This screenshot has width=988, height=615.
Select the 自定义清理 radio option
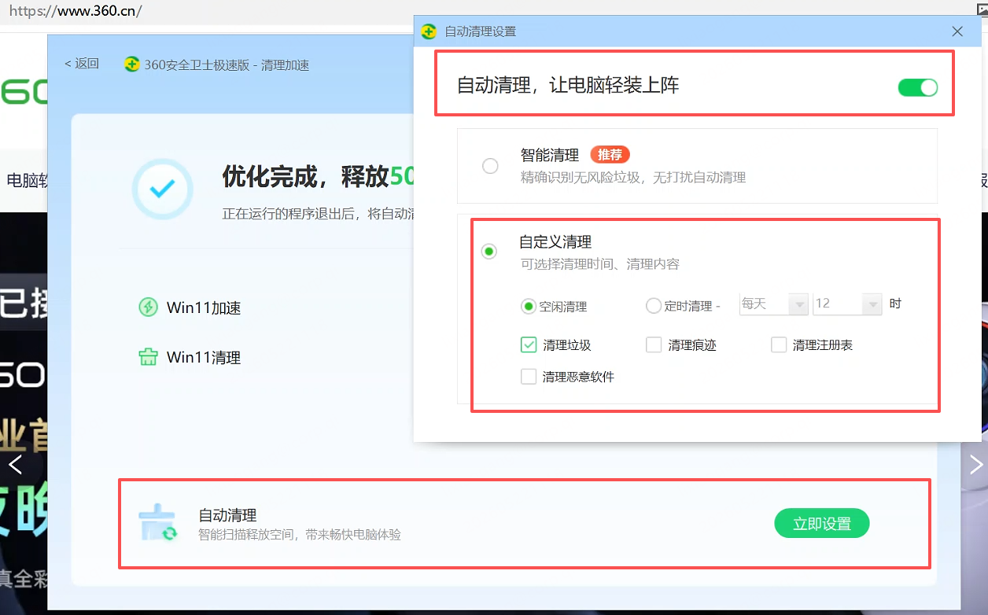[x=489, y=252]
